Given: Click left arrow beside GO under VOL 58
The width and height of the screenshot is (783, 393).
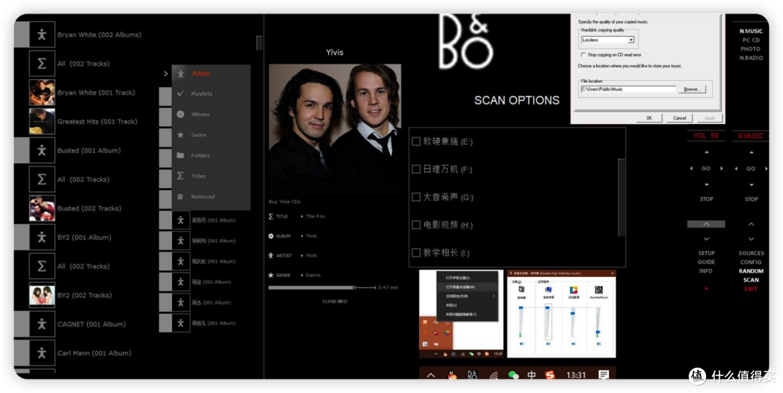Looking at the screenshot, I should tap(691, 168).
